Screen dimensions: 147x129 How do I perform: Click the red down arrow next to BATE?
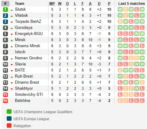[x=12, y=71]
